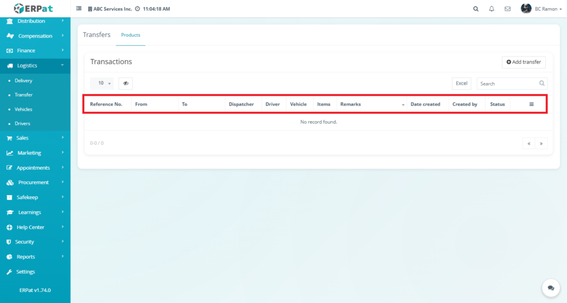Open the messages envelope icon
This screenshot has width=567, height=303.
pyautogui.click(x=507, y=9)
